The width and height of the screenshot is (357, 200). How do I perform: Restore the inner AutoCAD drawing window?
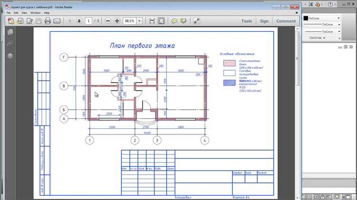point(346,47)
